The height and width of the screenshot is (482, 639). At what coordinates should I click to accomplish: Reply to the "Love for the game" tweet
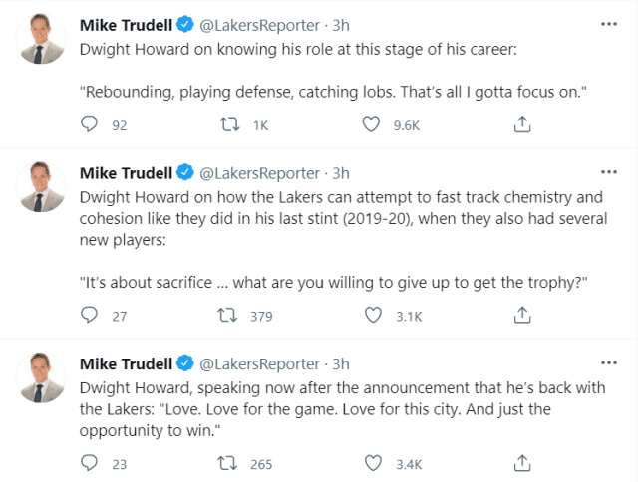(x=89, y=463)
